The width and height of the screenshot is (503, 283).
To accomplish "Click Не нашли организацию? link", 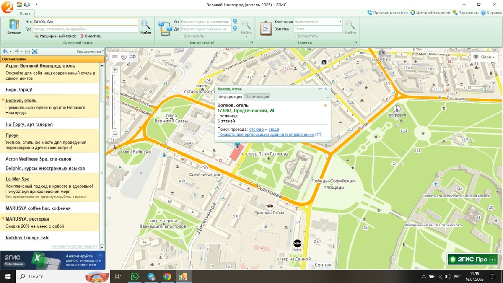I will (75, 247).
